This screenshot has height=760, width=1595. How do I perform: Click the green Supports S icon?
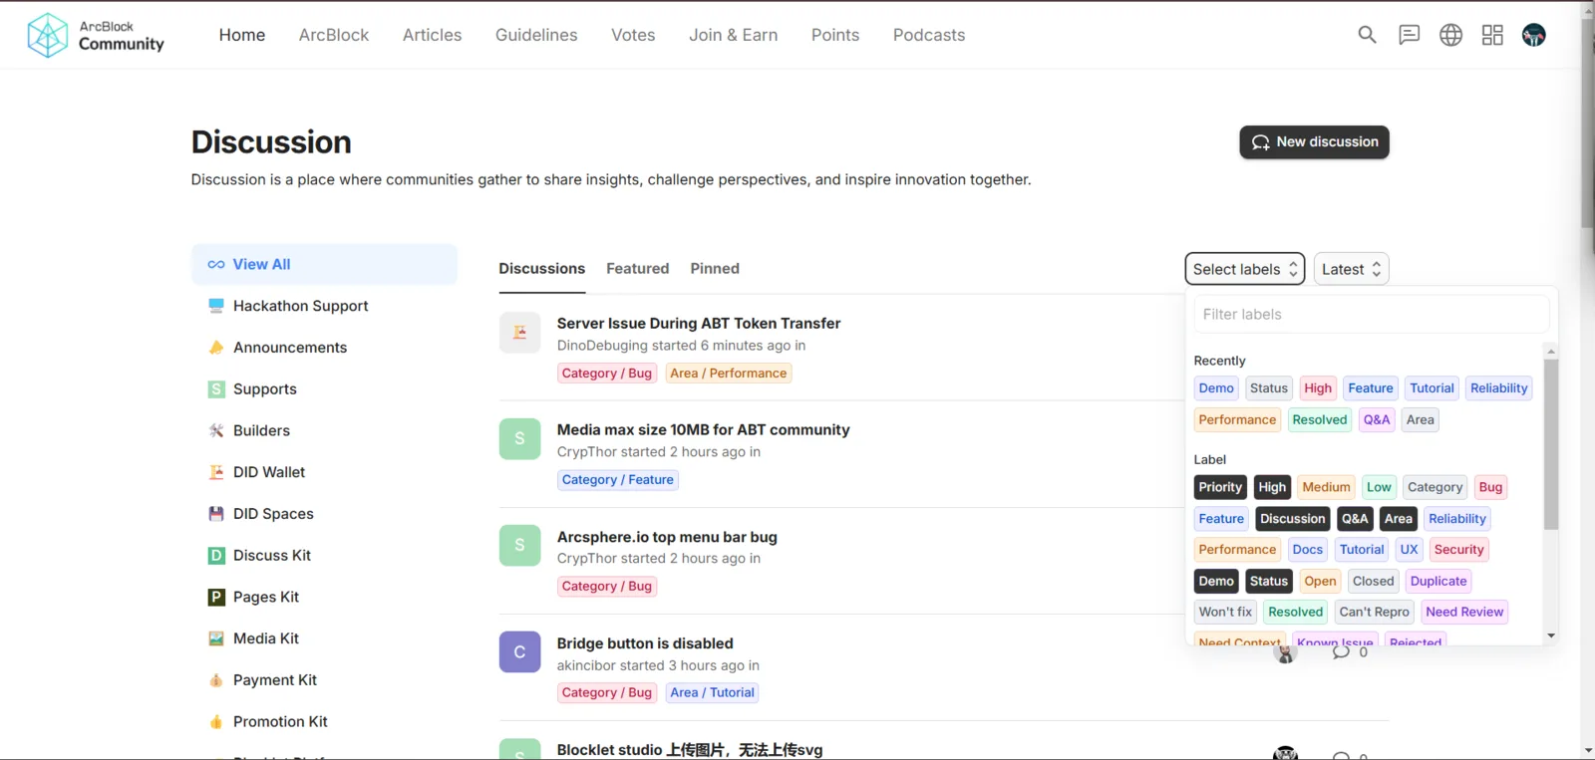pos(216,389)
